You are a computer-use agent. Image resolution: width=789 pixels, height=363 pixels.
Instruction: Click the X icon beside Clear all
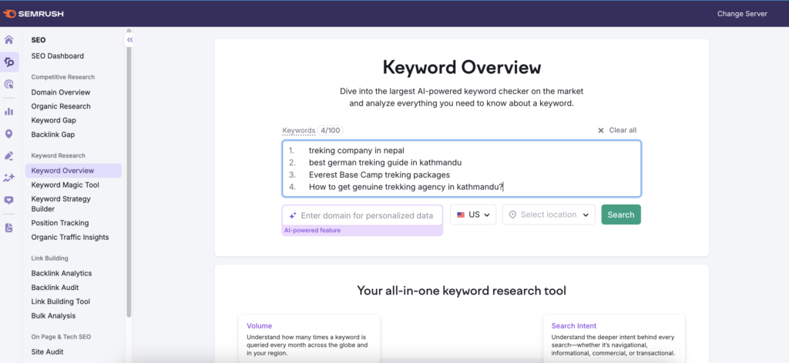click(x=601, y=130)
